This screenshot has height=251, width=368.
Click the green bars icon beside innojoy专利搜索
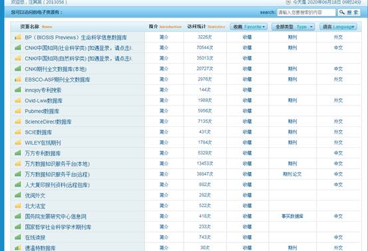pos(18,90)
